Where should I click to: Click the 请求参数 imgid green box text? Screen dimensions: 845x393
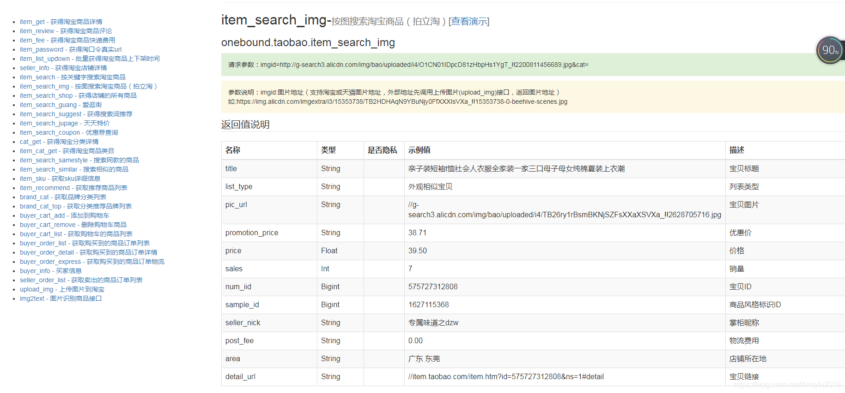[x=408, y=65]
